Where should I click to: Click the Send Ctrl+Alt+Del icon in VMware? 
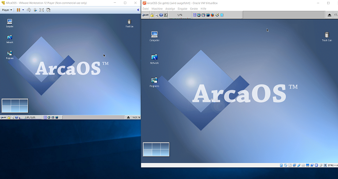click(29, 10)
